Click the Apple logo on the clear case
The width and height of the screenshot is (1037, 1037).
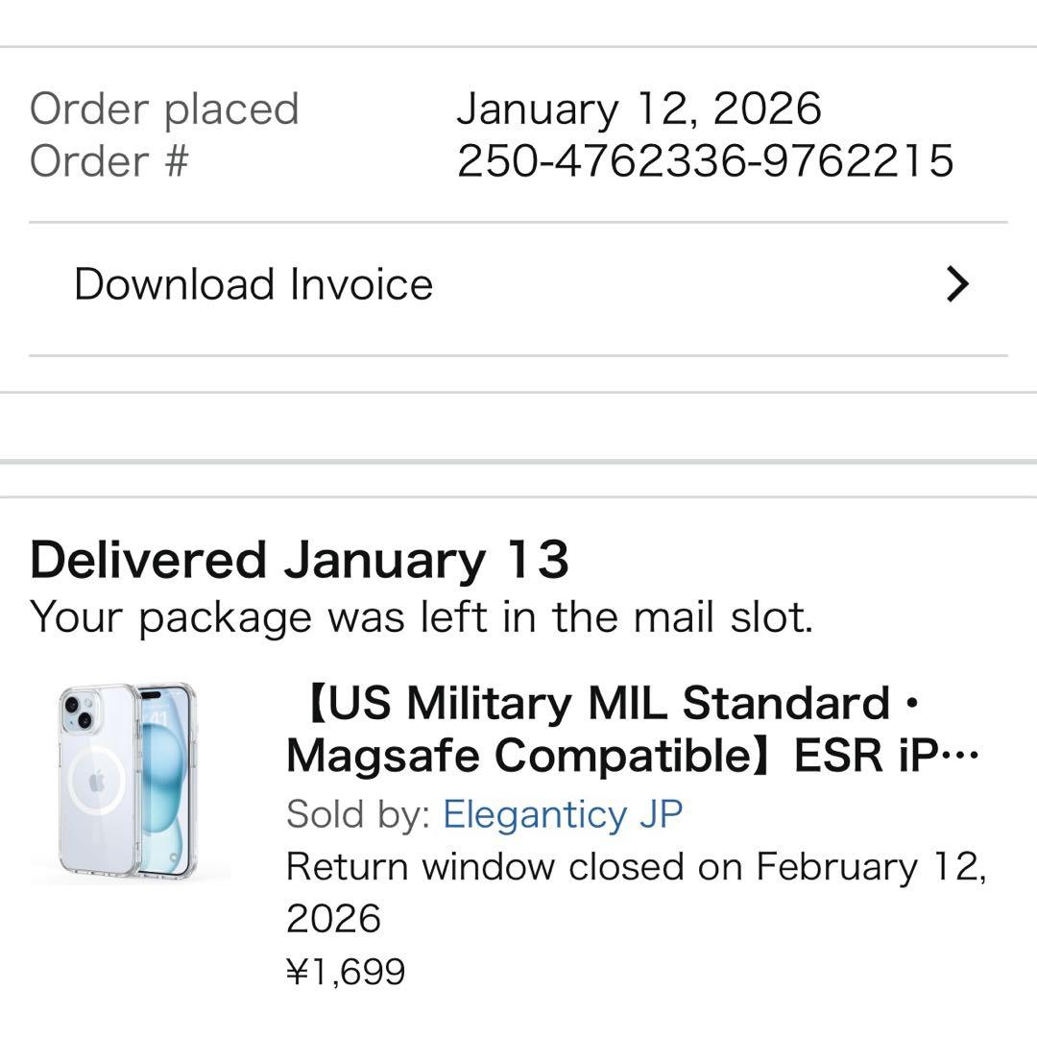click(97, 782)
